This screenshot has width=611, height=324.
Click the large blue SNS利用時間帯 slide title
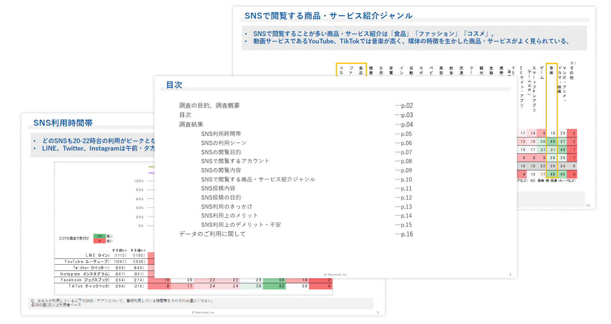pos(63,123)
